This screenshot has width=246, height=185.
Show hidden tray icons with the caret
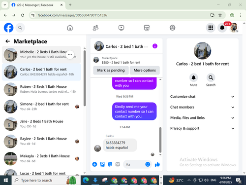coord(189,180)
